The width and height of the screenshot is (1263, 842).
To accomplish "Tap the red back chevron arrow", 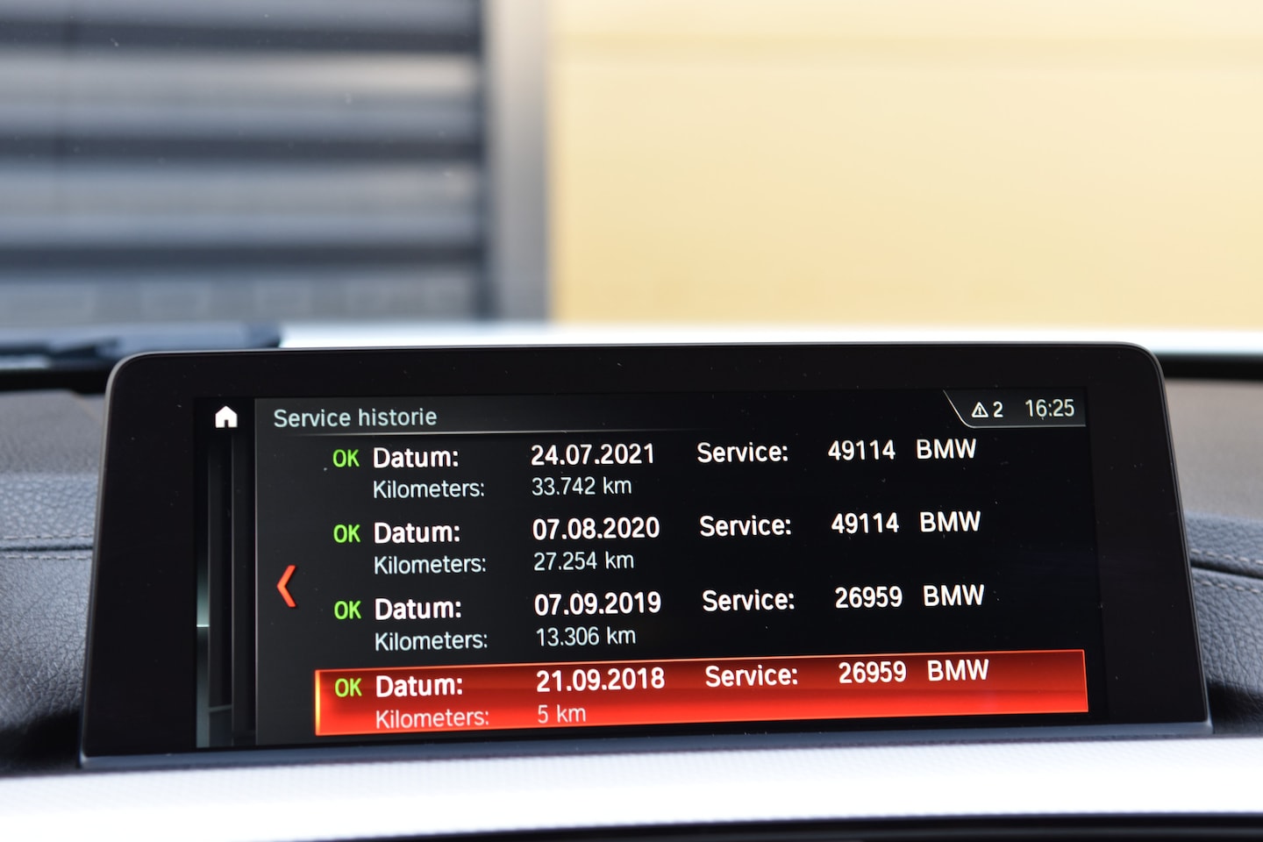I will tap(286, 586).
